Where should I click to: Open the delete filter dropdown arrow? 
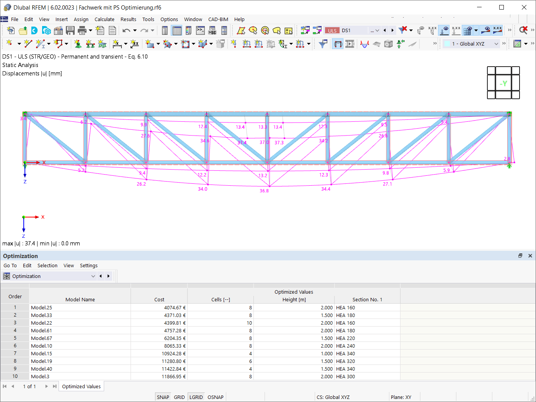coord(411,30)
